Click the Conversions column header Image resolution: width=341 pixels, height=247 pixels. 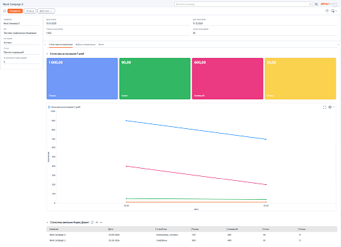(x=232, y=229)
